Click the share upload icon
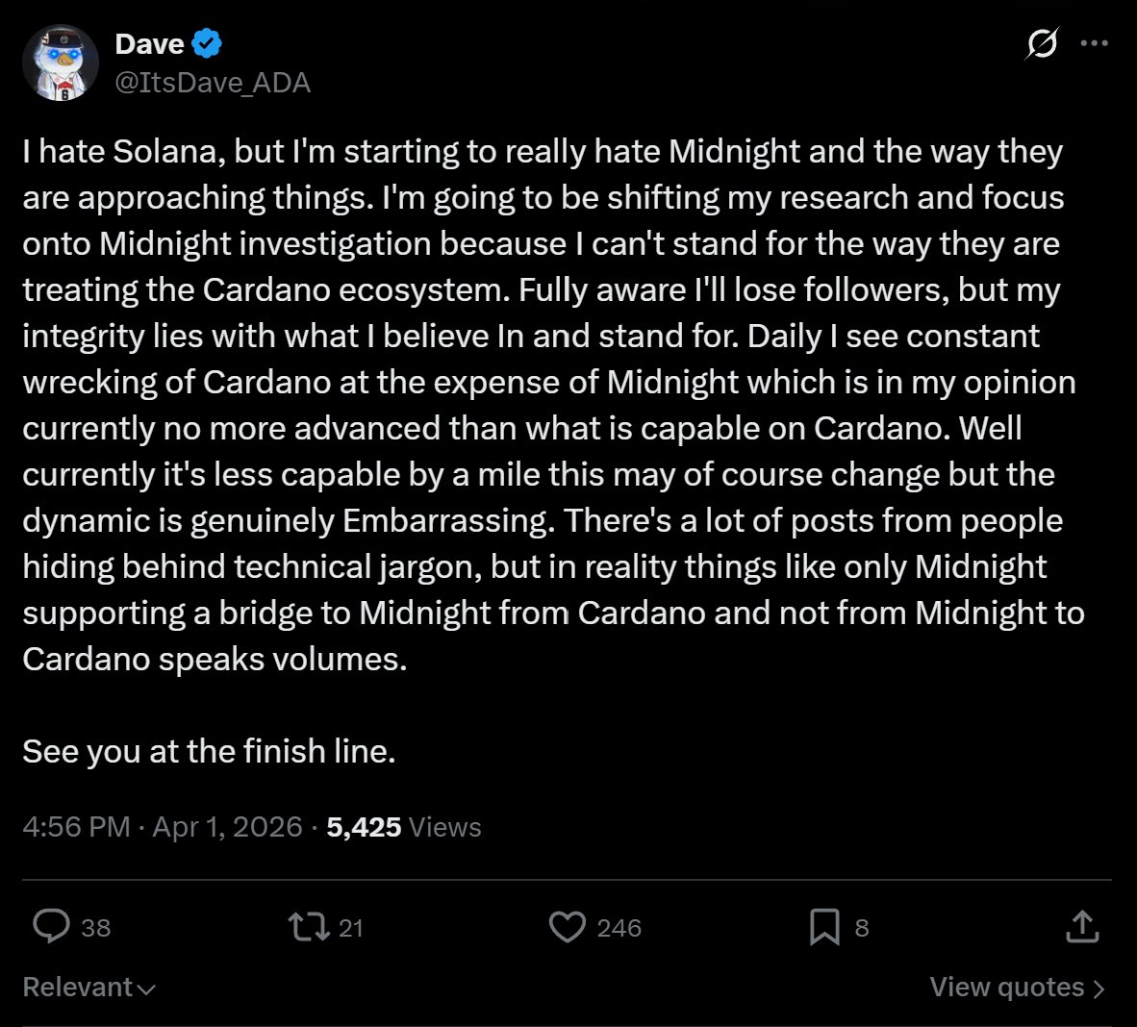 [1082, 926]
